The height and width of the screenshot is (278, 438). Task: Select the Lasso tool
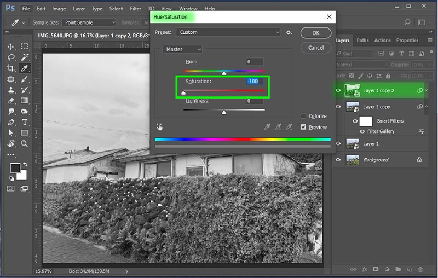[10, 57]
